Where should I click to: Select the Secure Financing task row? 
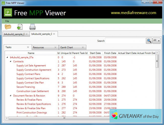[x=26, y=87]
